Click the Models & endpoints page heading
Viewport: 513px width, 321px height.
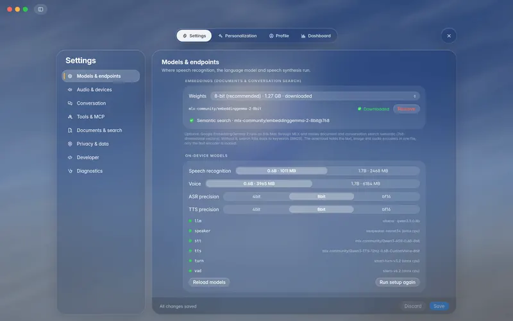click(190, 62)
